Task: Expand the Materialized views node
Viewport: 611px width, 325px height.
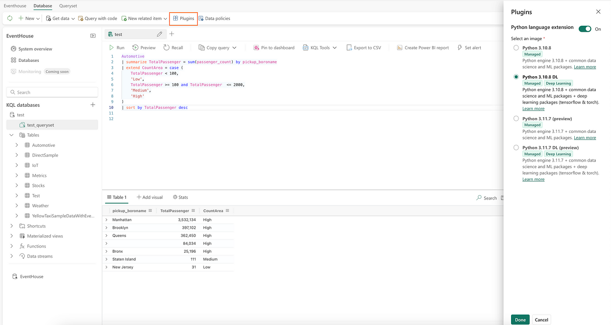Action: coord(12,236)
